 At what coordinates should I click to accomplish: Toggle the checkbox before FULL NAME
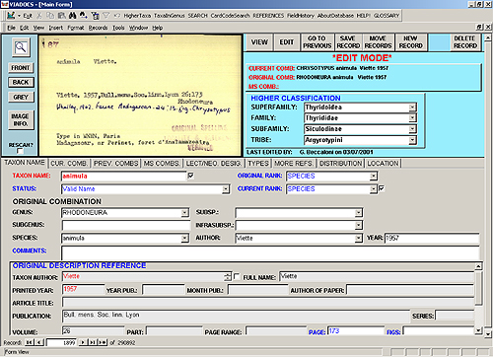(237, 277)
